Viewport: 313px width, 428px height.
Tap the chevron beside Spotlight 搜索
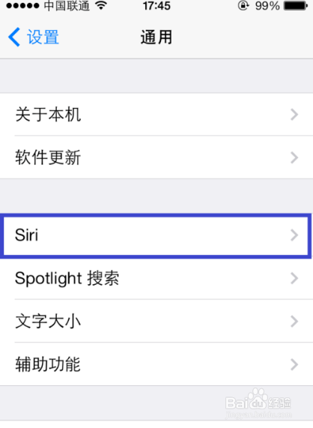point(294,278)
